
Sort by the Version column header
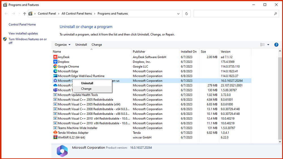pos(235,52)
